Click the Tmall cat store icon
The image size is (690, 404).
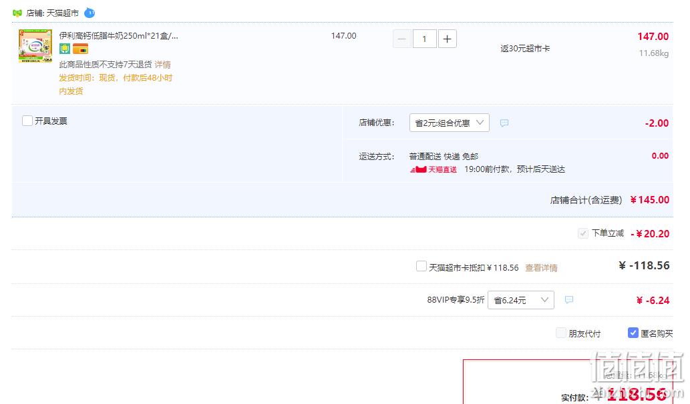pyautogui.click(x=17, y=13)
